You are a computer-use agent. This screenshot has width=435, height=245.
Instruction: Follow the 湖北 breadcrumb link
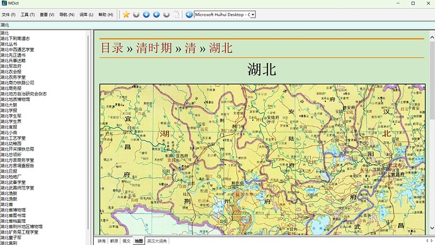point(221,48)
